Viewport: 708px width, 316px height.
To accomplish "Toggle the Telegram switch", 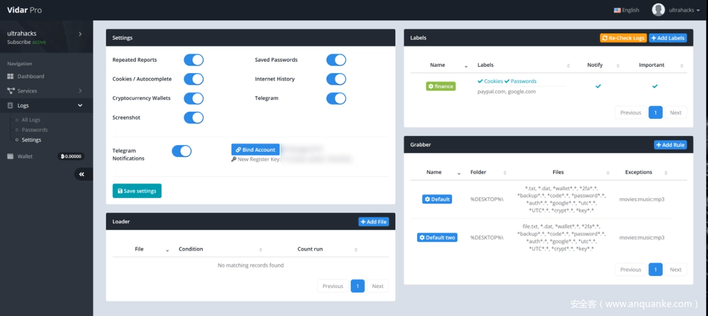I will pos(336,99).
